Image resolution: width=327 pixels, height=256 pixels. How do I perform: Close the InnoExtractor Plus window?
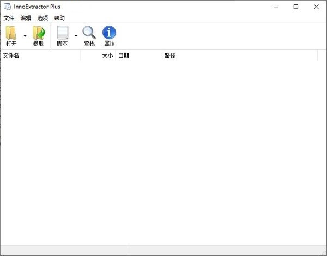tap(316, 7)
